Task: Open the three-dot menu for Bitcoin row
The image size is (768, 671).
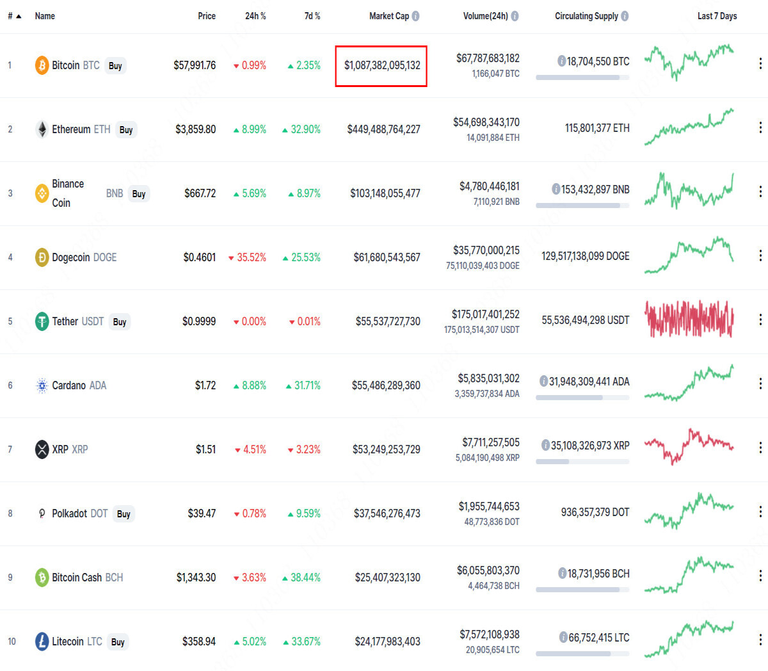Action: (760, 63)
